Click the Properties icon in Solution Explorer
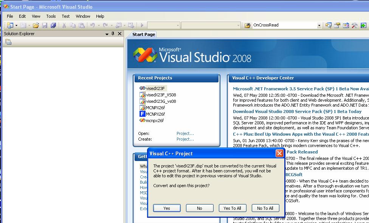This screenshot has width=369, height=223. [8, 42]
